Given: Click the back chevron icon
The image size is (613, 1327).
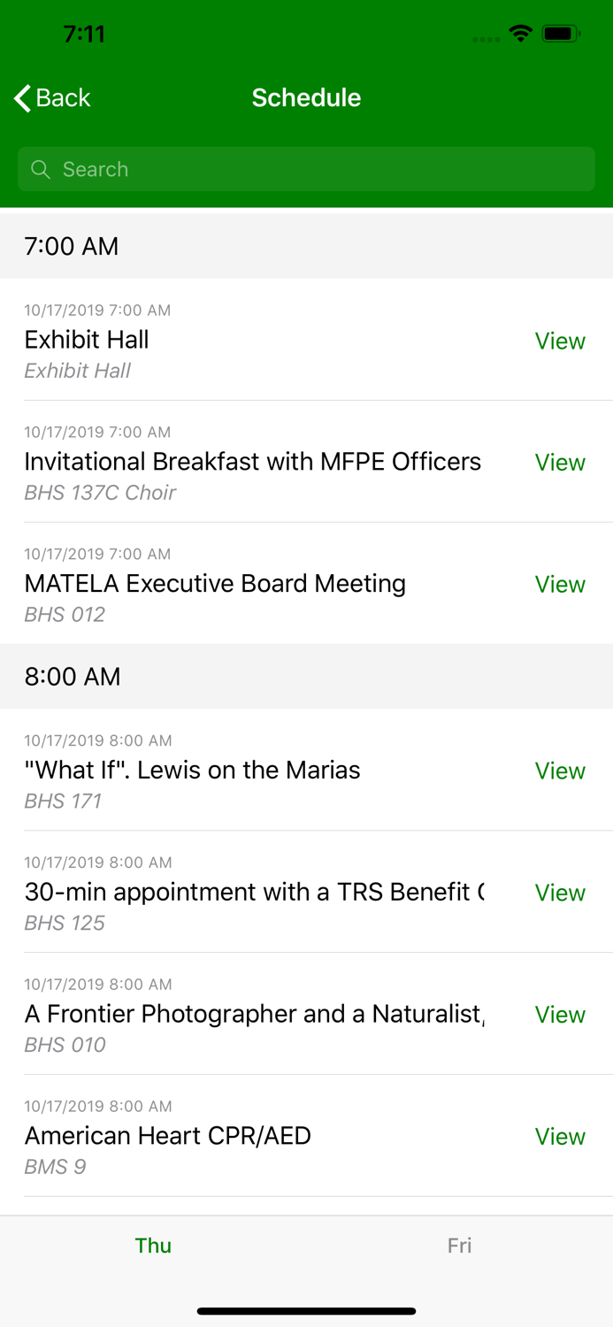Looking at the screenshot, I should [x=21, y=98].
